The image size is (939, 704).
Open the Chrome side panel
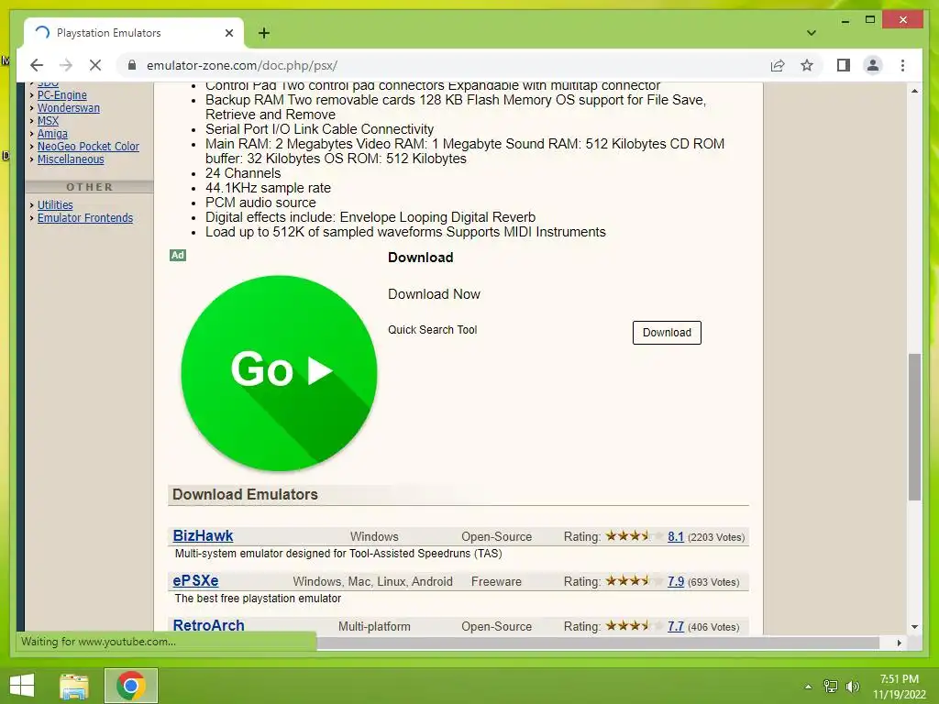(x=844, y=65)
